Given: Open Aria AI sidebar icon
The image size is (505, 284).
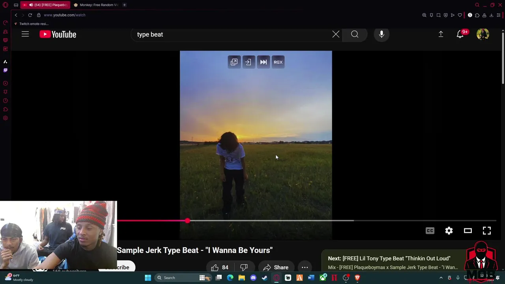Looking at the screenshot, I should tap(6, 62).
